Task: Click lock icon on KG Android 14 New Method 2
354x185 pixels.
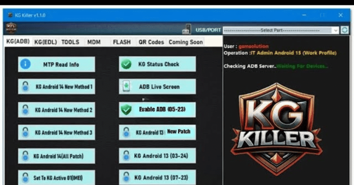Action: click(25, 110)
